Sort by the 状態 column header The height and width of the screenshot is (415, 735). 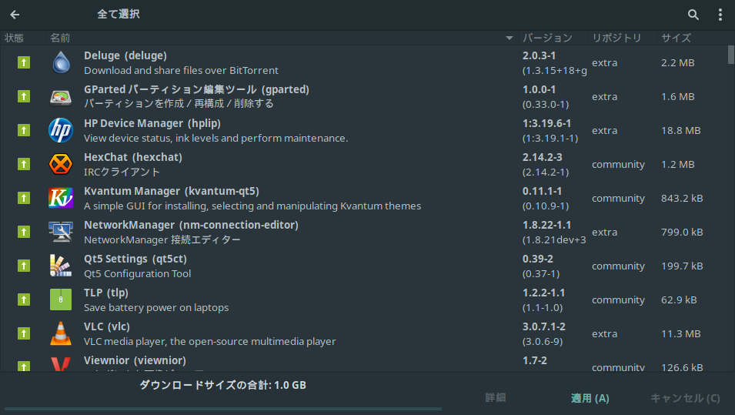point(23,38)
